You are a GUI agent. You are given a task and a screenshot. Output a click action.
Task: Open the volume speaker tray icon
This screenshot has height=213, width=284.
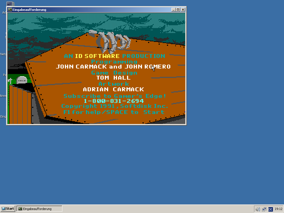(258, 209)
